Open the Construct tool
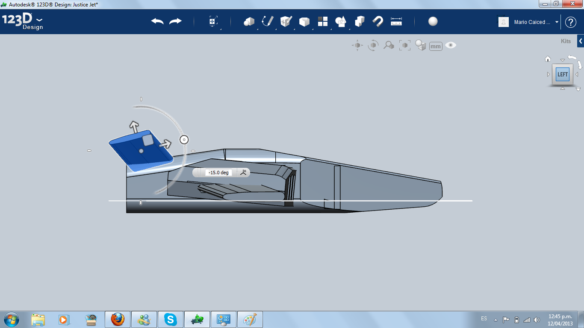Viewport: 584px width, 328px height. [286, 21]
